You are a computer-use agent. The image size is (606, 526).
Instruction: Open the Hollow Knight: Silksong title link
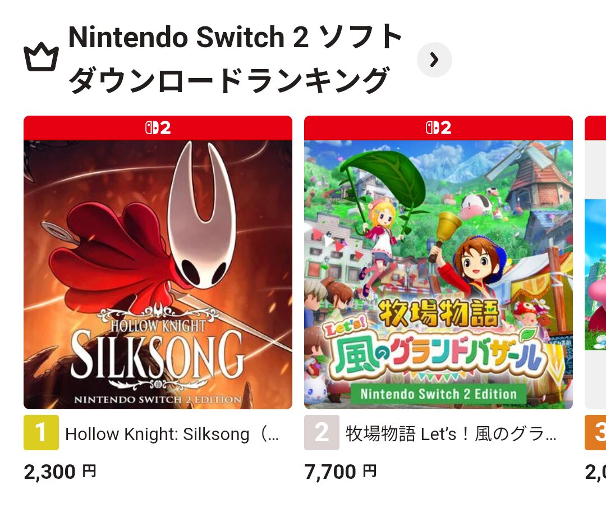[x=172, y=434]
